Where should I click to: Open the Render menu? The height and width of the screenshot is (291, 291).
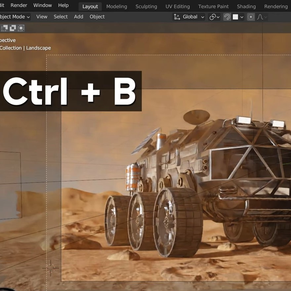coord(19,5)
